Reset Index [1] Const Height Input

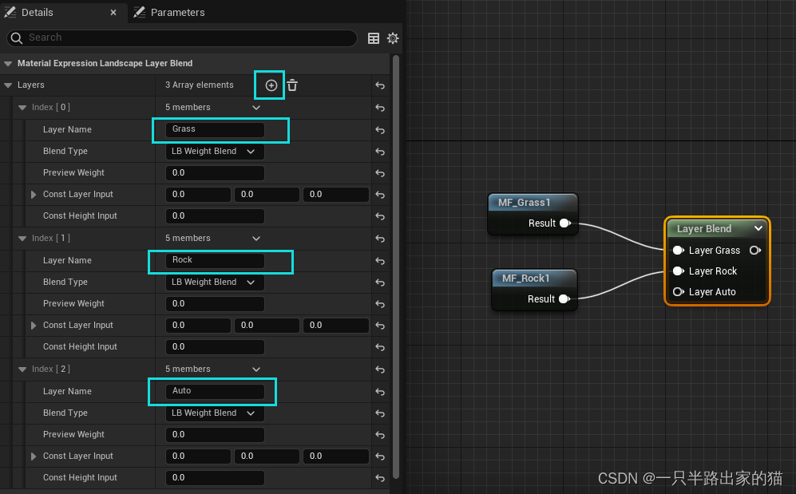point(380,347)
